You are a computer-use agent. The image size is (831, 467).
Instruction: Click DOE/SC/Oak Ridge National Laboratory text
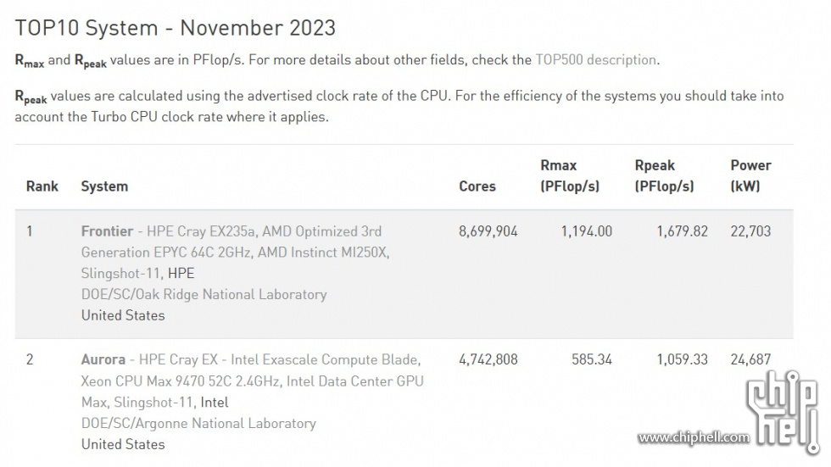(x=204, y=294)
